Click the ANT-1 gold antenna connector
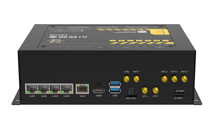This screenshot has width=217, height=134. tap(136, 79)
